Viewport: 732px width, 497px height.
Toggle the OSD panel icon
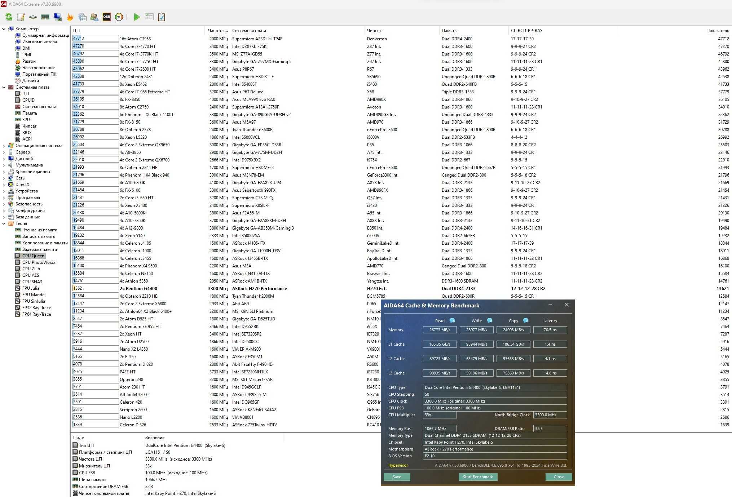click(107, 17)
